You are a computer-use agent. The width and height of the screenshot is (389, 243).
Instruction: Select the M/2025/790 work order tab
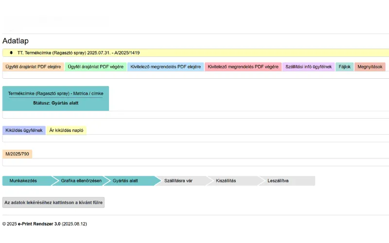(17, 154)
